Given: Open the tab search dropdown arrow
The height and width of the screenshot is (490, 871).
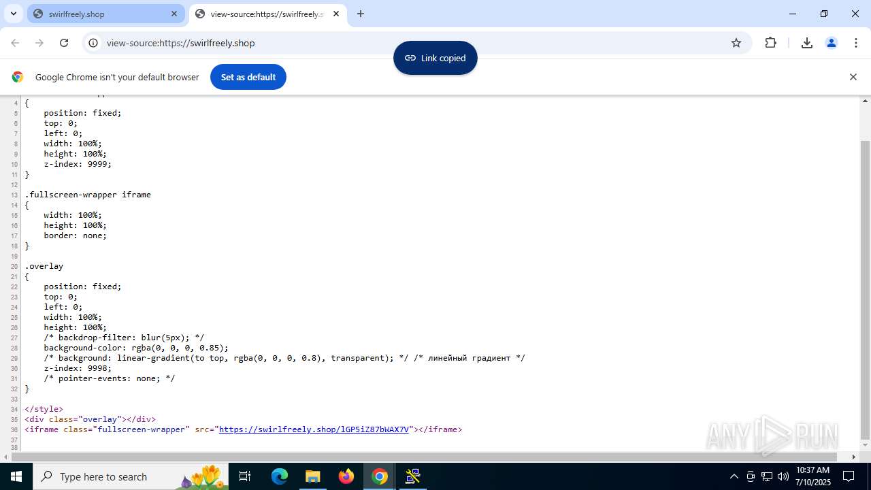Looking at the screenshot, I should coord(13,14).
